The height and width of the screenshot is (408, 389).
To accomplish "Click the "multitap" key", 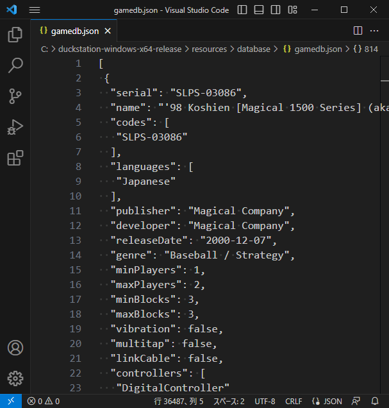I will pyautogui.click(x=140, y=344).
